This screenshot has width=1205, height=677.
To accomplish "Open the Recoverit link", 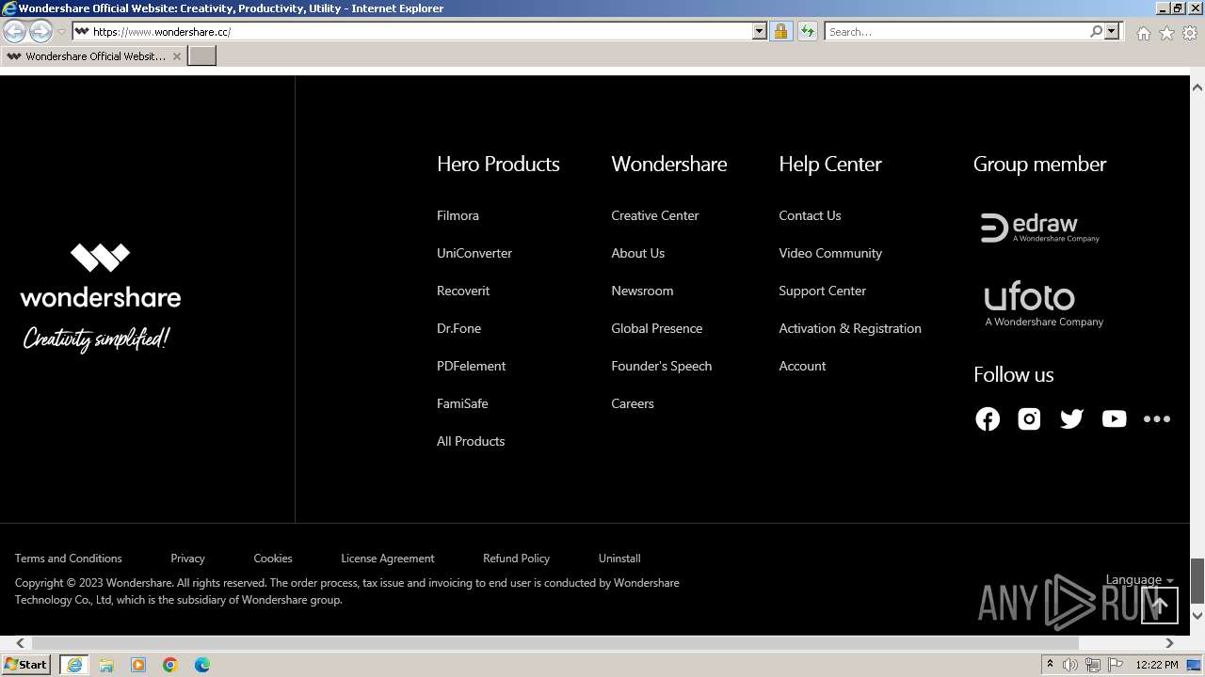I will click(463, 291).
